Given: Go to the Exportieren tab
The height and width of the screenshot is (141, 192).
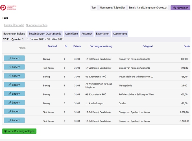Looking at the screenshot, I should click(x=102, y=34).
